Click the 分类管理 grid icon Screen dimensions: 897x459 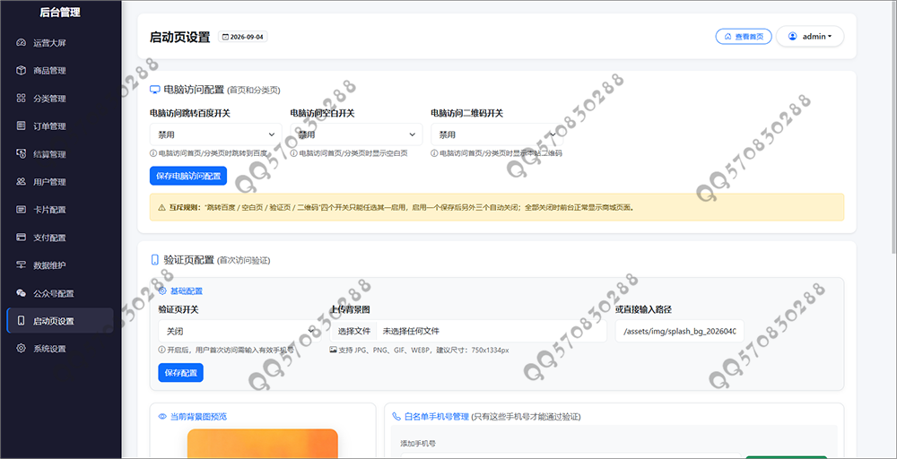tap(22, 99)
